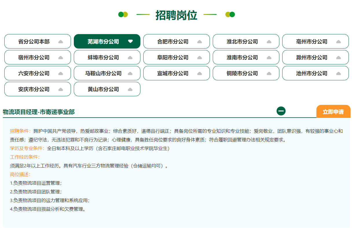
Task: Select the 马鞍山市分公司 tab
Action: 107,73
